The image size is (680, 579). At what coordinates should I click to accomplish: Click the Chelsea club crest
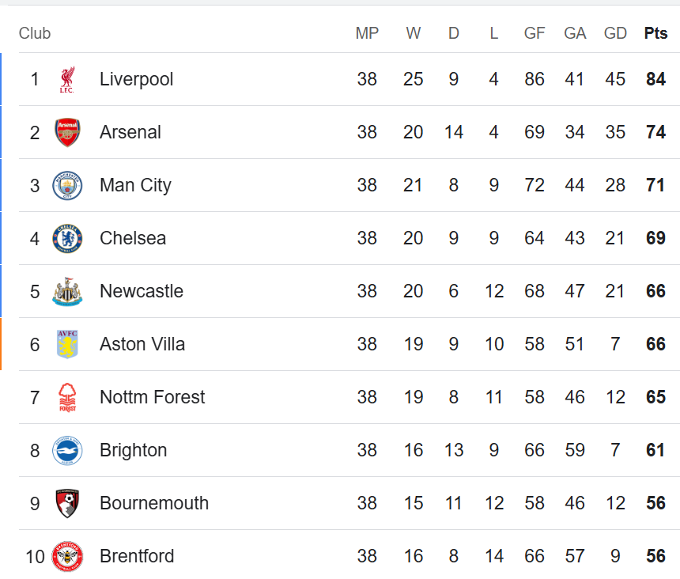(x=67, y=239)
